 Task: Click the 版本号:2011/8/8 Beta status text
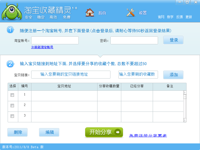(x=23, y=147)
